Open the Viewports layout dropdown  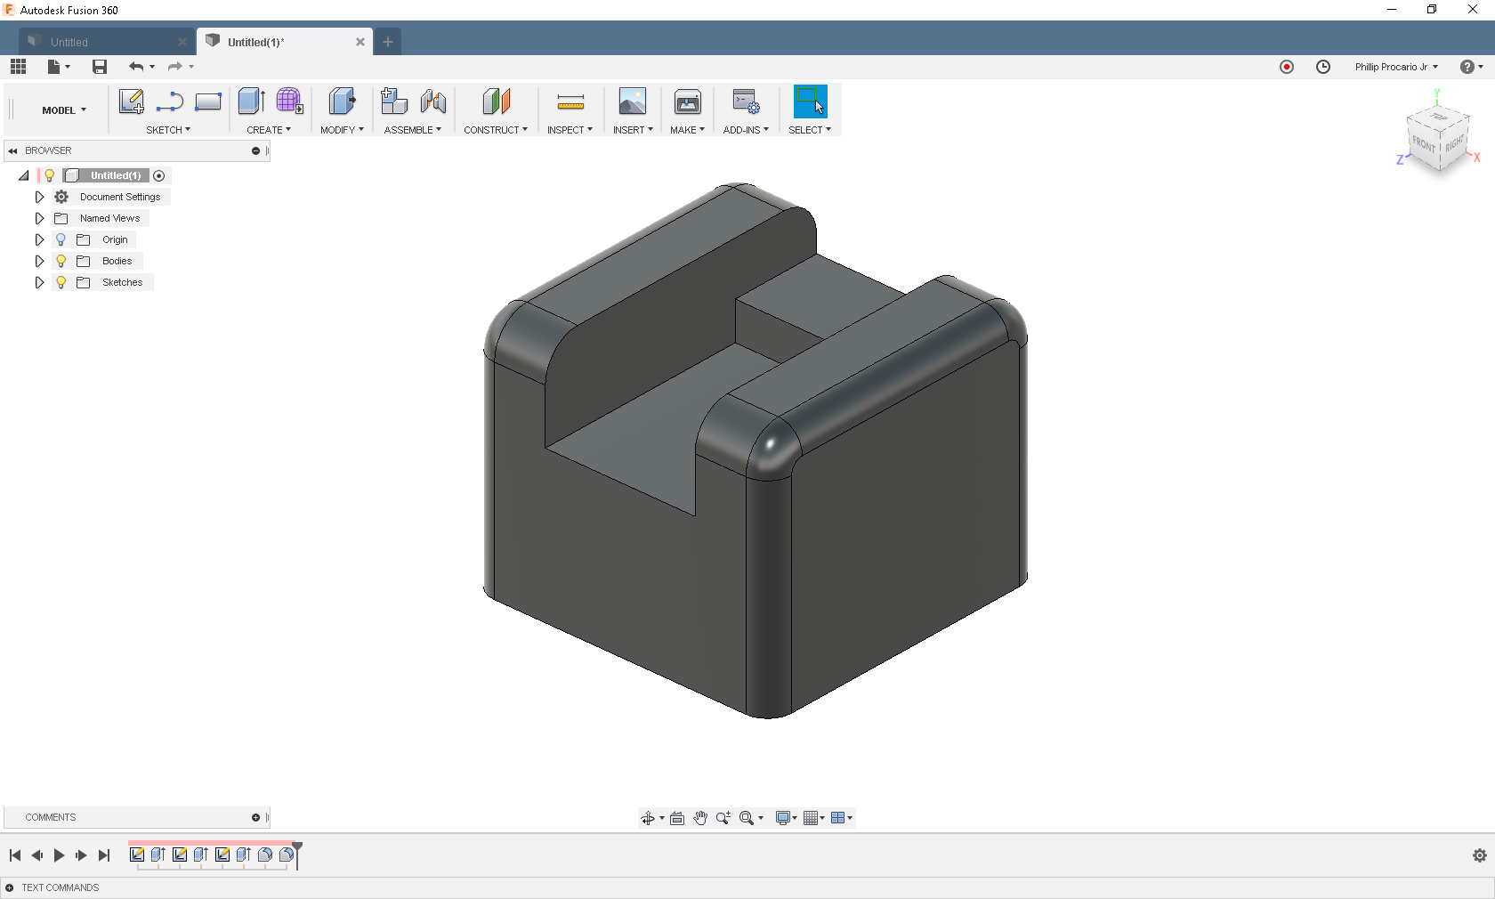coord(842,818)
